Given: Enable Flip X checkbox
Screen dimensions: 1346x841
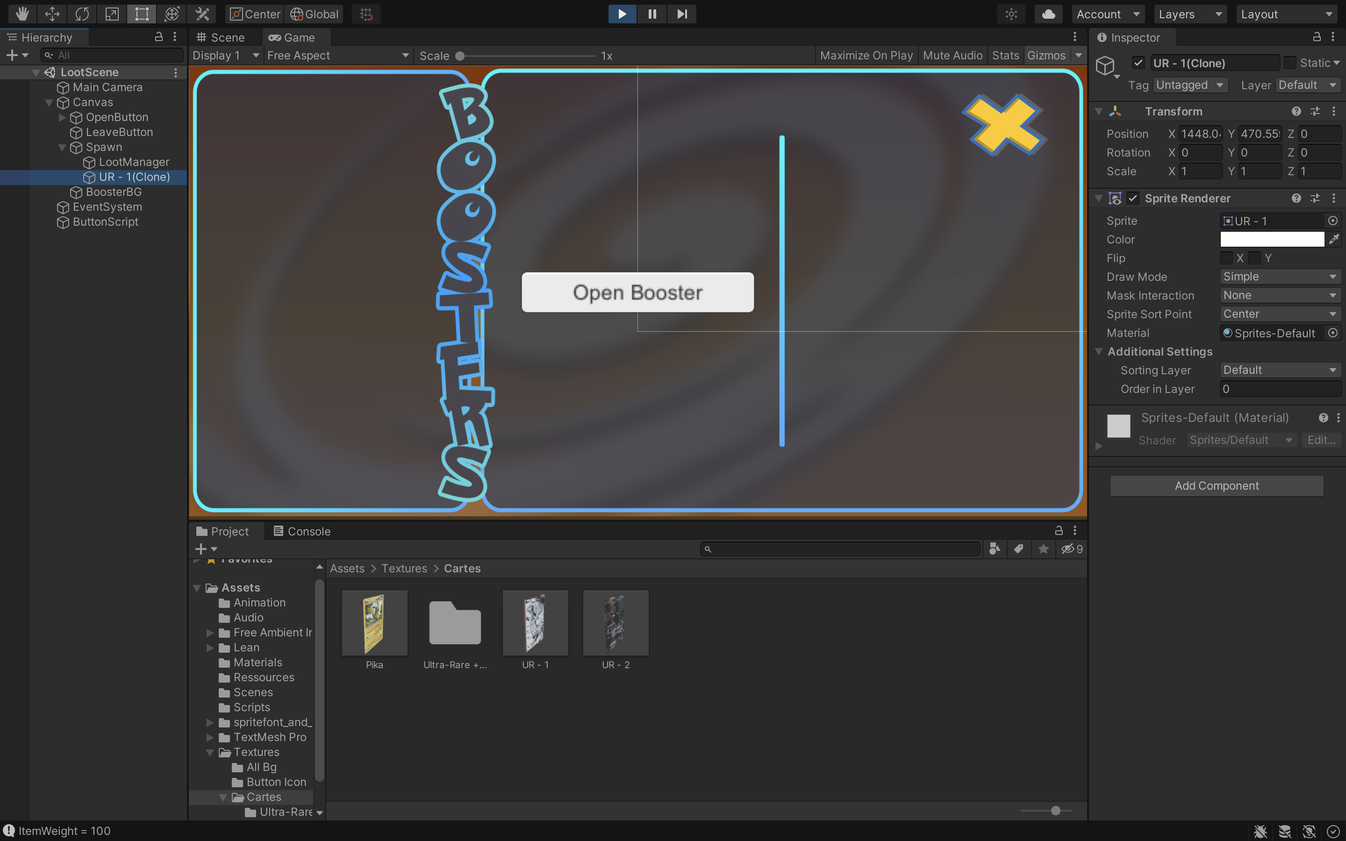Looking at the screenshot, I should pos(1226,258).
